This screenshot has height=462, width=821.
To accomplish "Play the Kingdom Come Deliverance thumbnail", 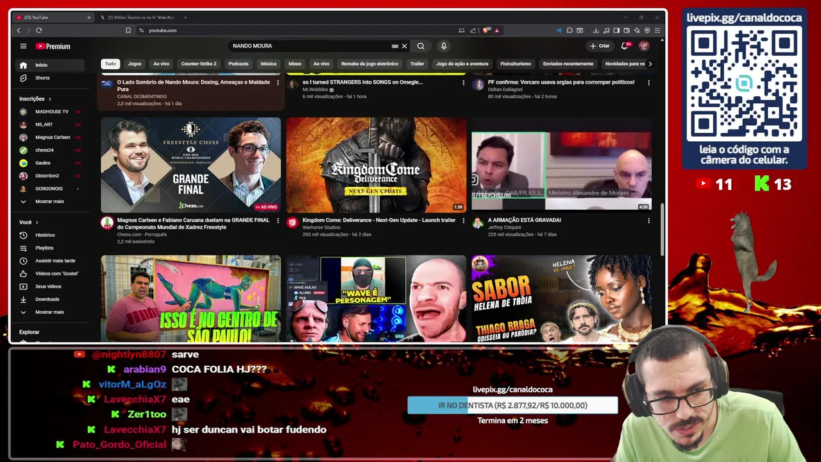I will coord(376,165).
